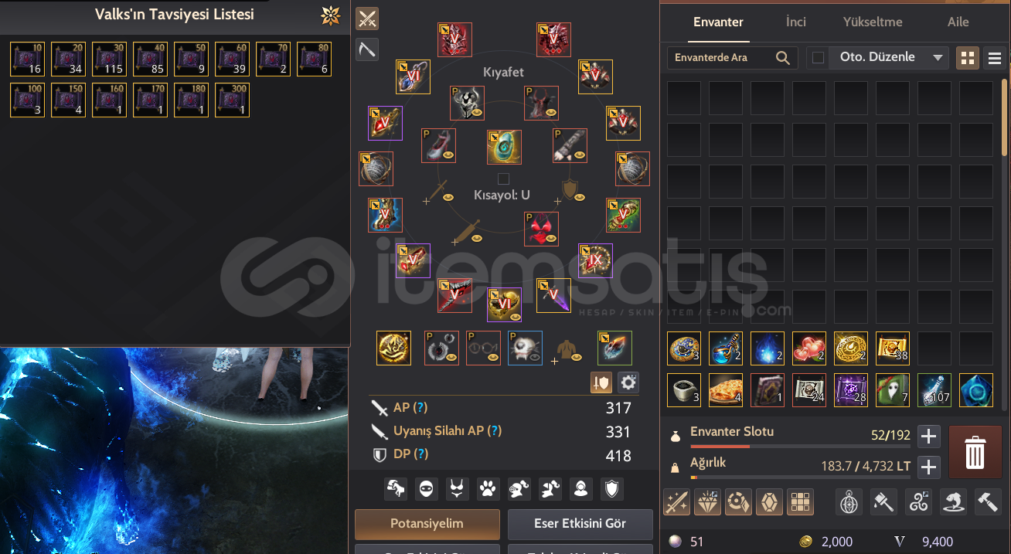The width and height of the screenshot is (1011, 554).
Task: Click the search magnifier in inventory
Action: (782, 58)
